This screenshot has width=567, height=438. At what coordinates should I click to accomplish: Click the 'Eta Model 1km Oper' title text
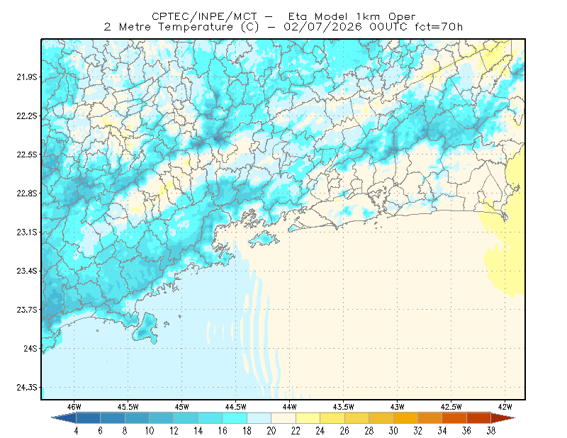pyautogui.click(x=352, y=16)
